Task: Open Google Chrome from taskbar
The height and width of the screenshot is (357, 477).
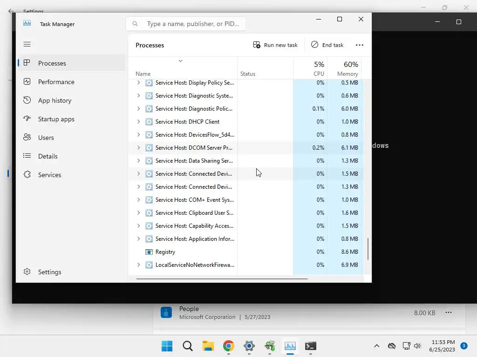Action: pos(228,346)
